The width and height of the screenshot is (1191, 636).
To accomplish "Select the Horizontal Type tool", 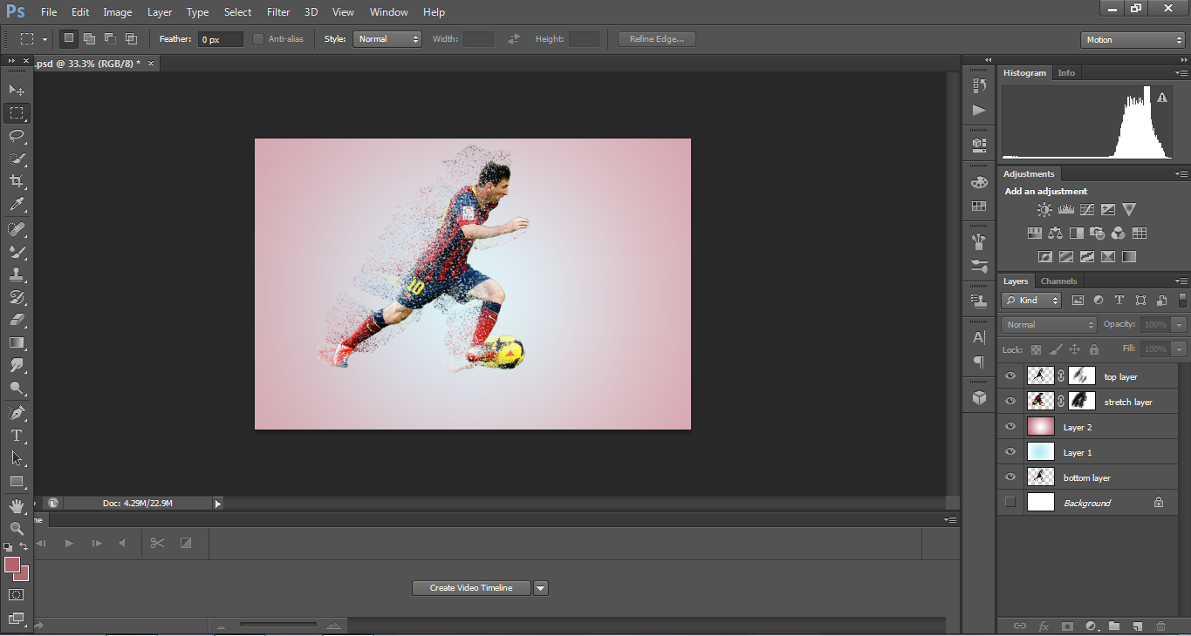I will pos(16,436).
